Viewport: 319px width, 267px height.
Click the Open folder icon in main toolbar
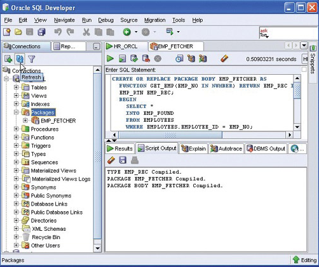click(18, 32)
